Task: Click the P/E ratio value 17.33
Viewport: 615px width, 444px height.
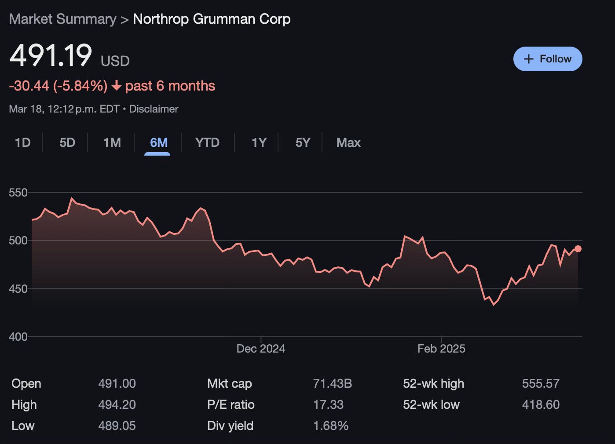Action: tap(328, 404)
